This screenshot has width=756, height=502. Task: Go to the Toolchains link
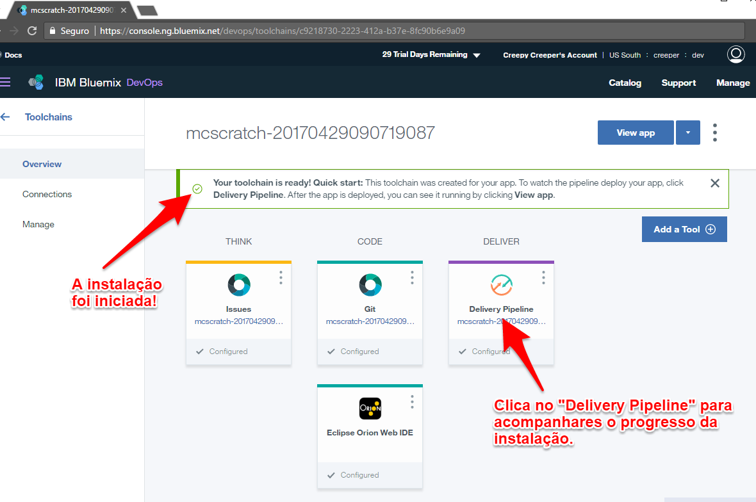pos(49,117)
